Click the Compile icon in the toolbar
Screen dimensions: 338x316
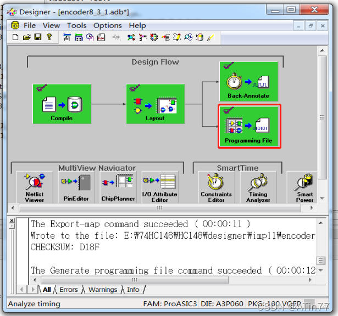click(x=67, y=37)
